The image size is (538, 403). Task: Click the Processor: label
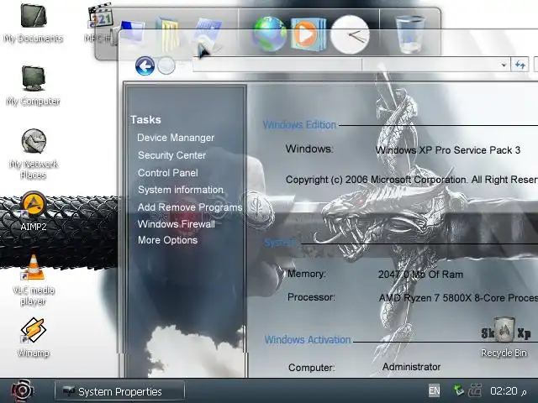coord(311,297)
